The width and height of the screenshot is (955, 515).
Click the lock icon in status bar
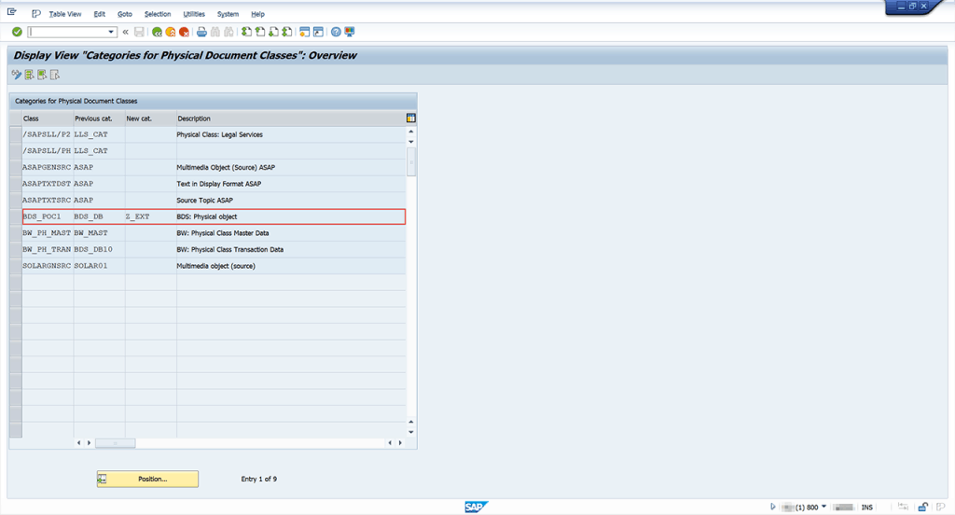(922, 508)
